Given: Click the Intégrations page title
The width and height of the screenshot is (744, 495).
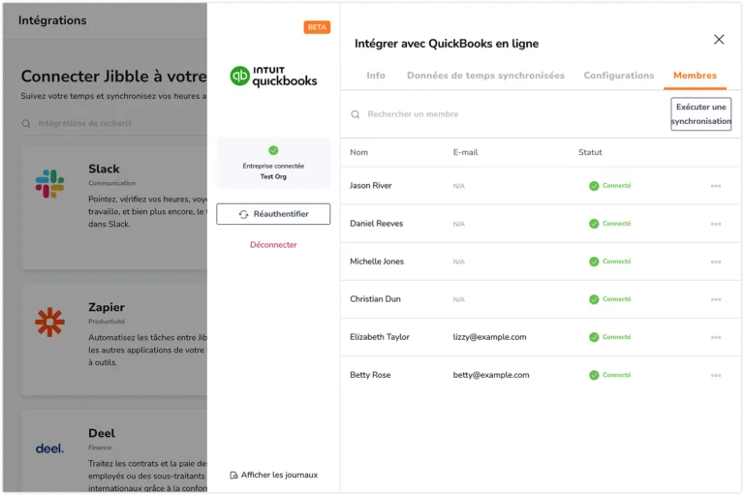Looking at the screenshot, I should pos(52,20).
